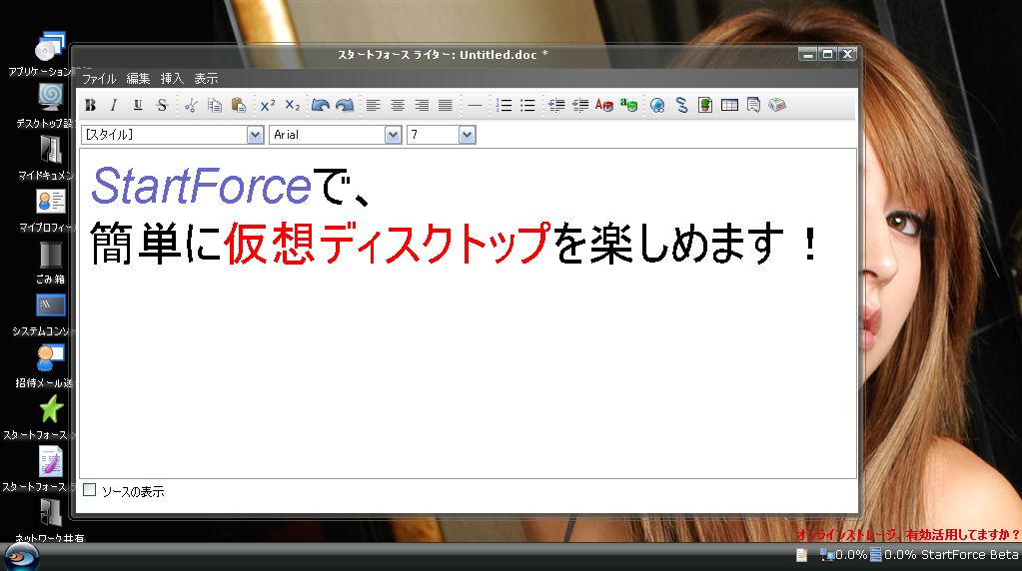Redo the last undone edit
The width and height of the screenshot is (1022, 571).
coord(345,105)
